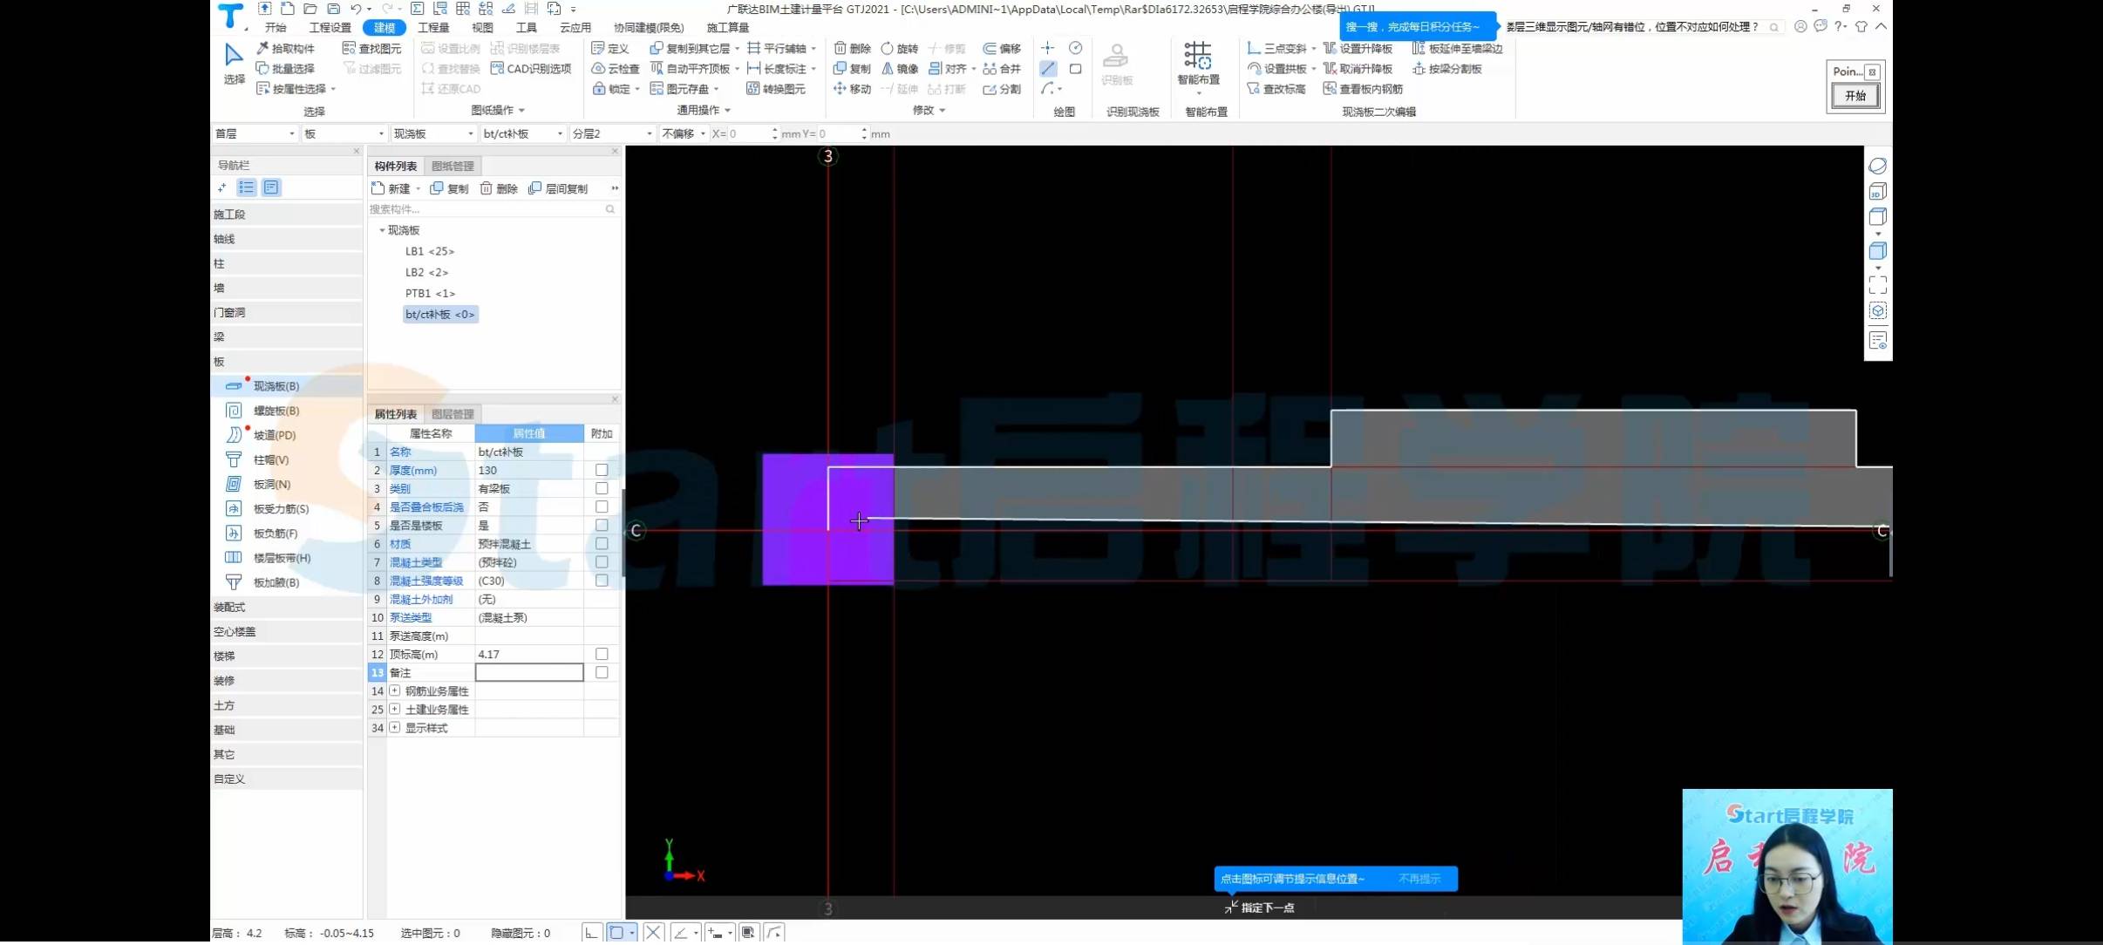2103x945 pixels.
Task: Open the 查找图元 tool
Action: click(x=372, y=48)
